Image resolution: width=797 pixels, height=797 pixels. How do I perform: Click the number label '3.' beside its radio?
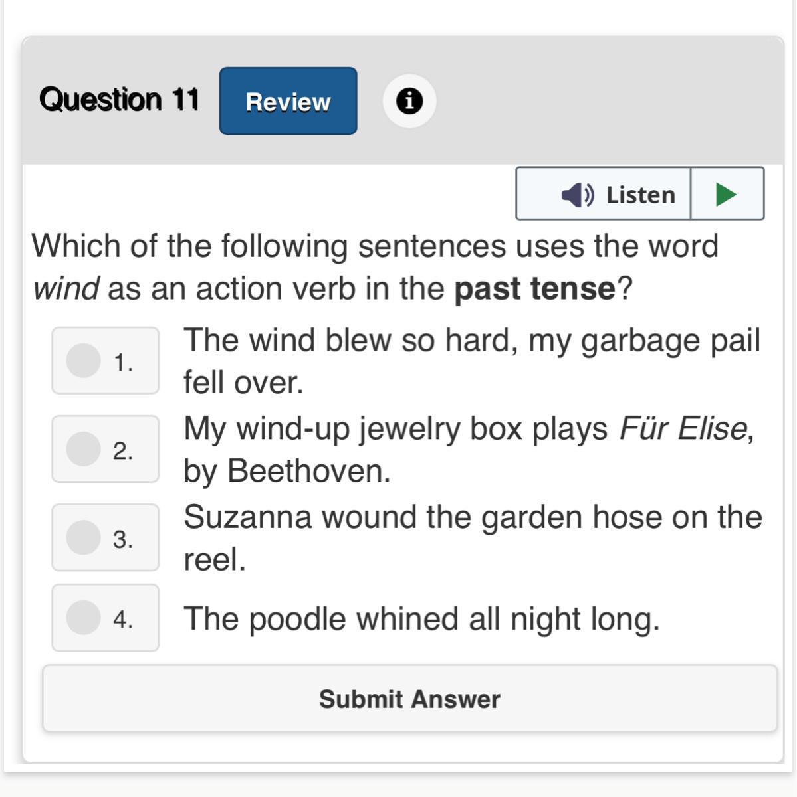[123, 539]
